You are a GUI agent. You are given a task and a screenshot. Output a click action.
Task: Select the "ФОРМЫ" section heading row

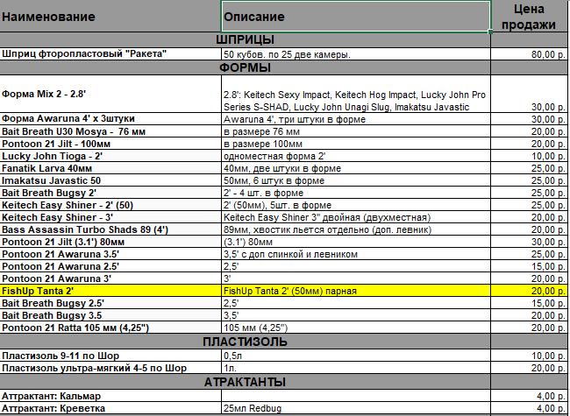tap(245, 67)
